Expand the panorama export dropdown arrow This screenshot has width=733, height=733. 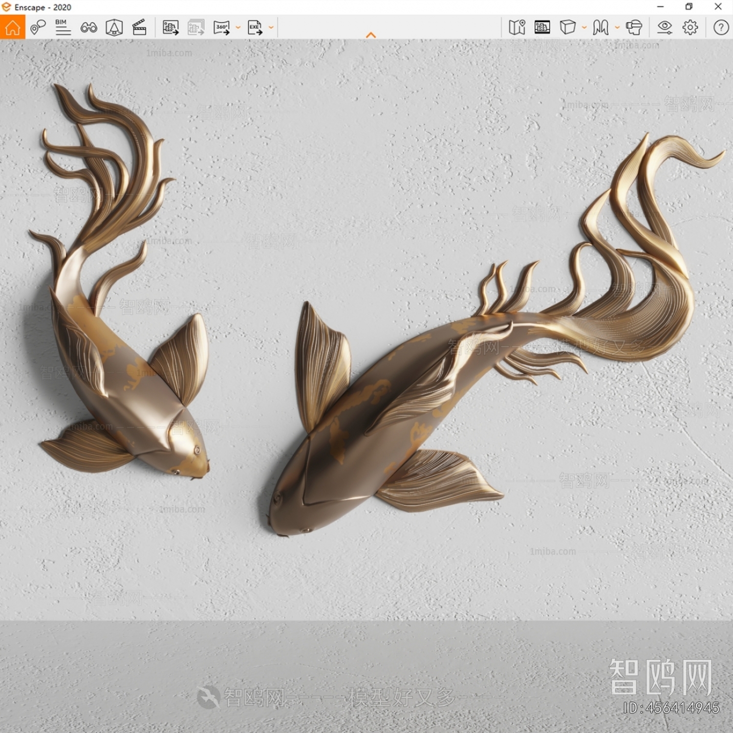pyautogui.click(x=238, y=27)
